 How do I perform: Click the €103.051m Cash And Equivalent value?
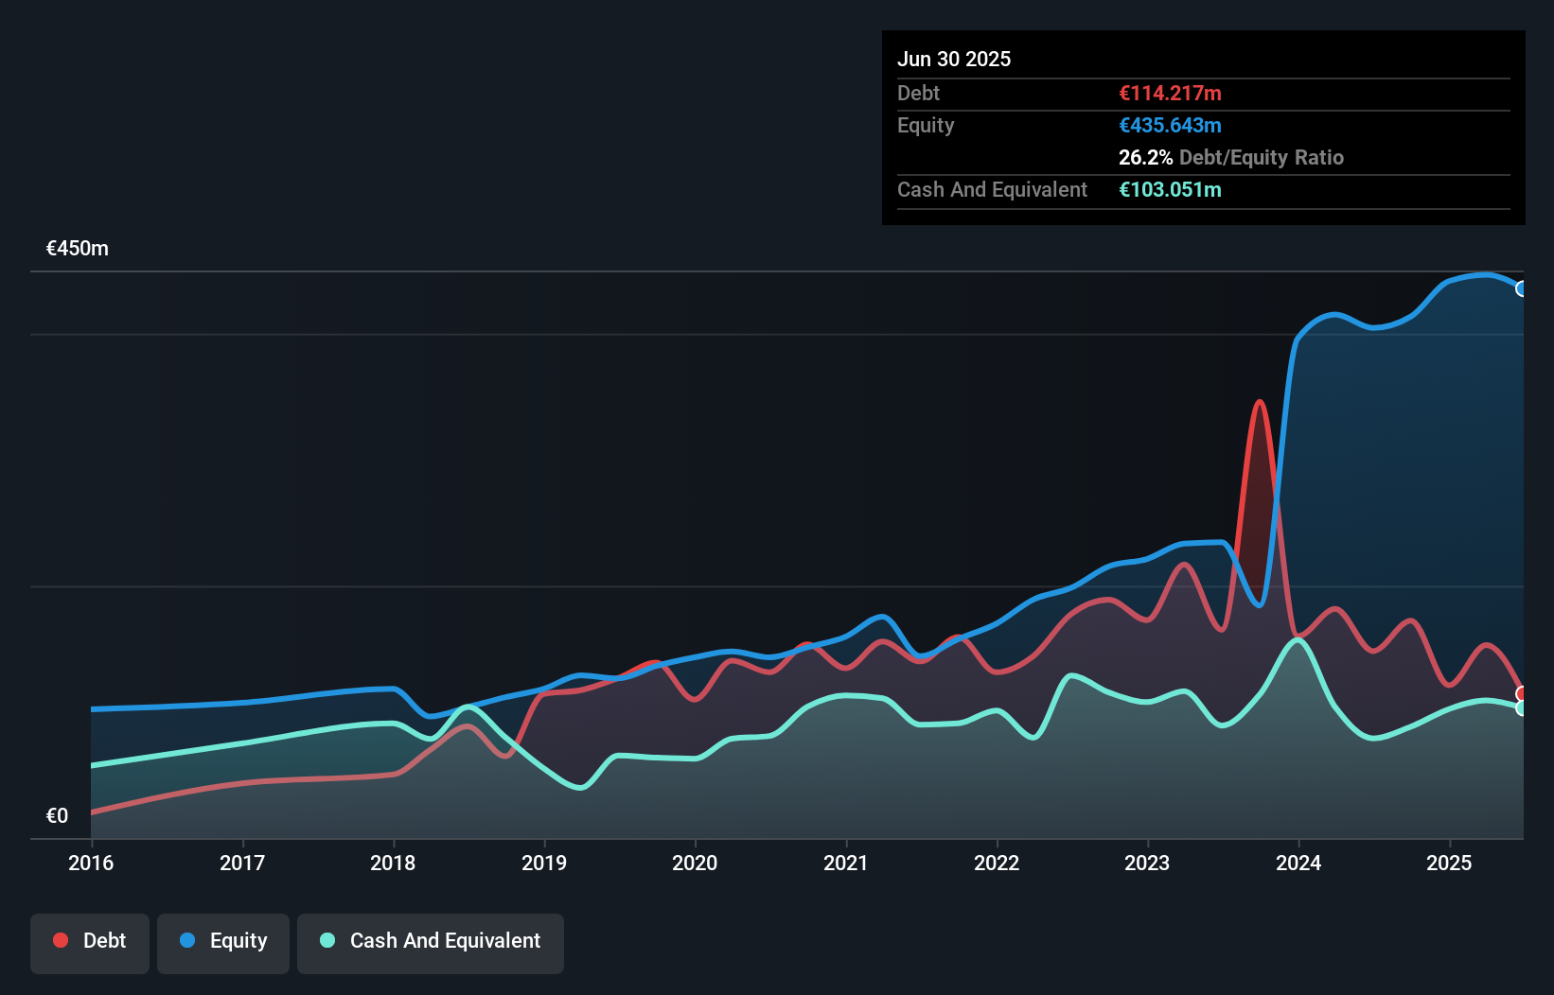click(x=1170, y=190)
